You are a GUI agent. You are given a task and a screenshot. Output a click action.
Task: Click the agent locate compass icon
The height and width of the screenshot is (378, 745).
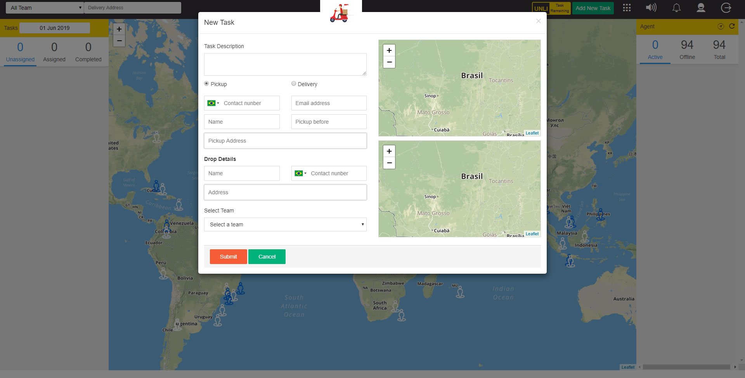[721, 26]
